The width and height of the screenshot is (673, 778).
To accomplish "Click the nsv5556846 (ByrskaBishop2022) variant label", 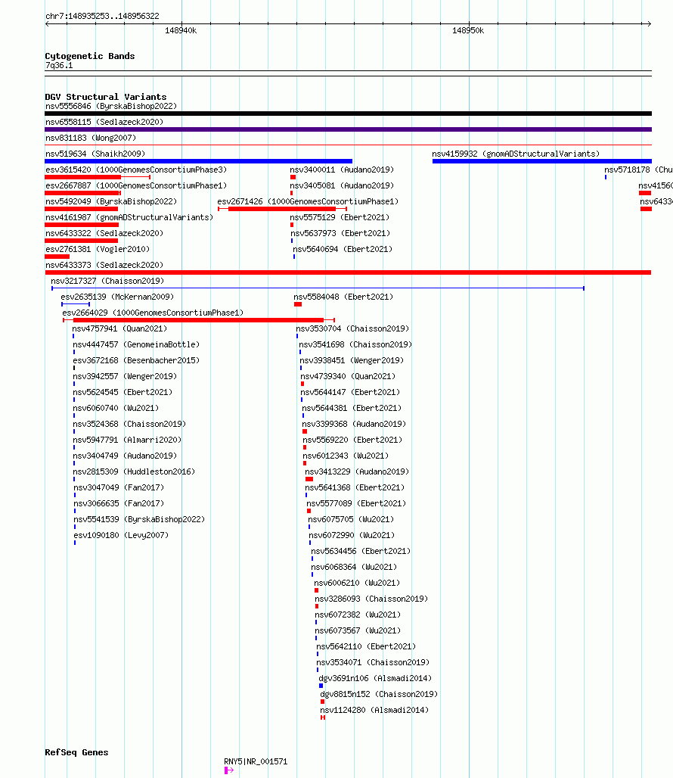I will [x=111, y=106].
